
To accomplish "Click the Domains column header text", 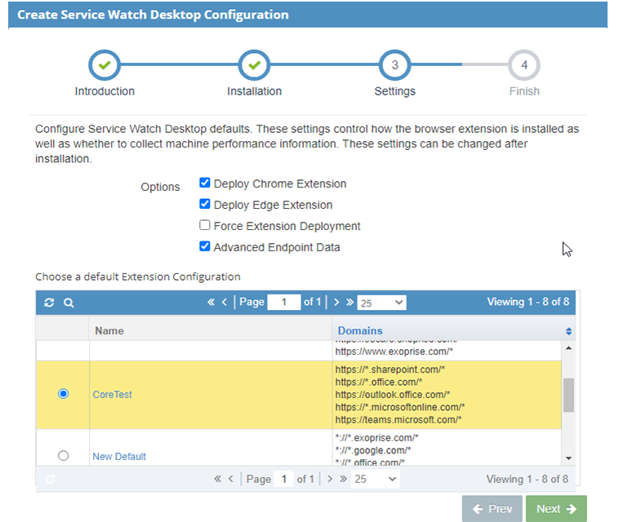I will coord(360,331).
